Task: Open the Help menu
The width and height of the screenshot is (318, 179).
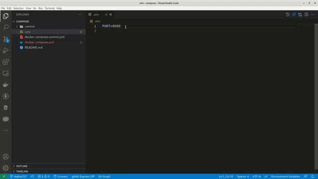Action: 59,8
